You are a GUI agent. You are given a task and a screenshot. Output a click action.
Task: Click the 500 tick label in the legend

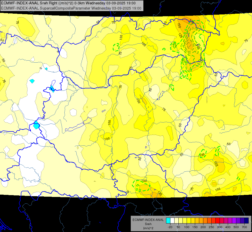point(236,227)
